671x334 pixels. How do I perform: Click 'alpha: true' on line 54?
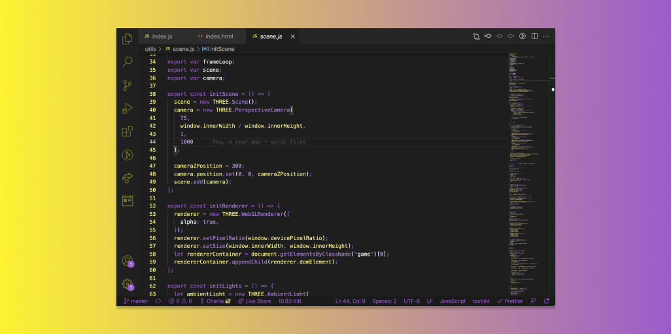[x=198, y=222]
